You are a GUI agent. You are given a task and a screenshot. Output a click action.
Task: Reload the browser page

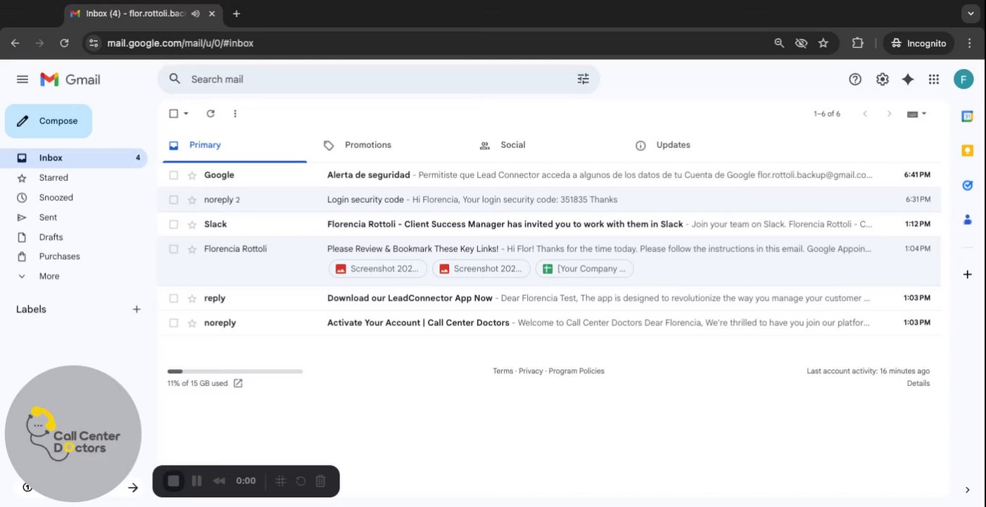(64, 43)
